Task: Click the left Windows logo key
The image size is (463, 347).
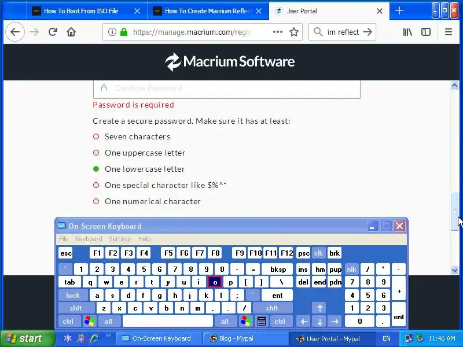Action: [90, 322]
